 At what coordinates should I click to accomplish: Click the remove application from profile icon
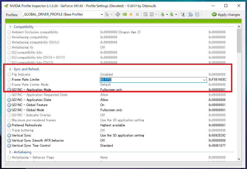tap(152, 14)
